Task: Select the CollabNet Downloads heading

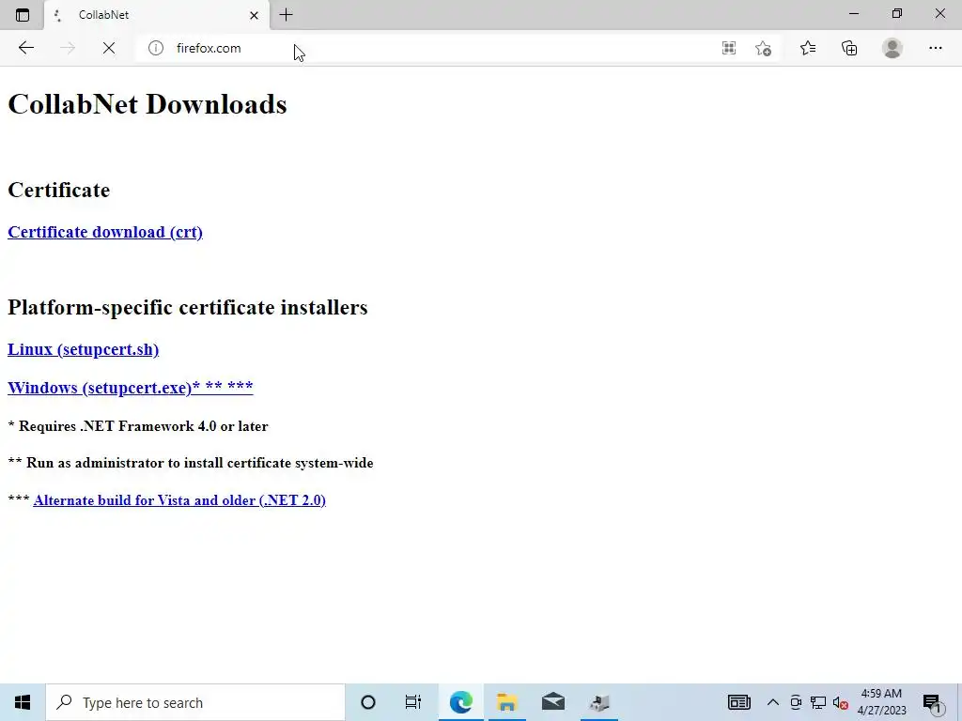Action: [147, 104]
